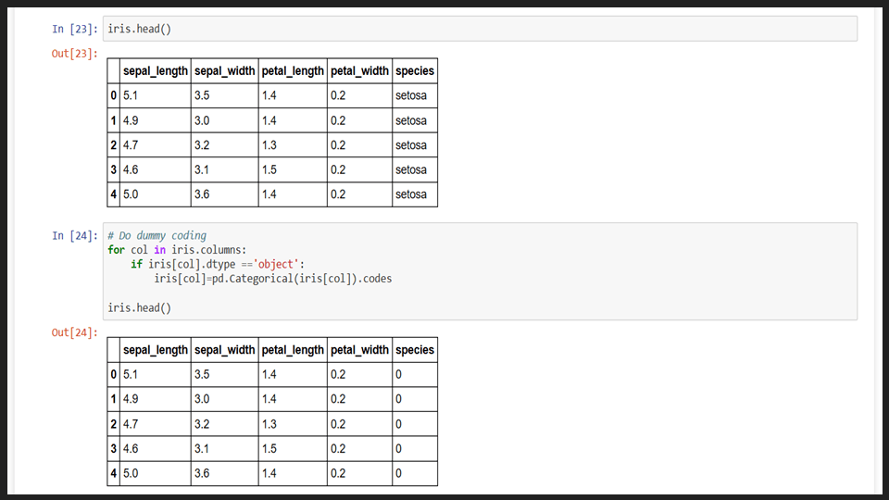The width and height of the screenshot is (889, 500).
Task: Click sepal_length header in Out[24] table
Action: (156, 350)
